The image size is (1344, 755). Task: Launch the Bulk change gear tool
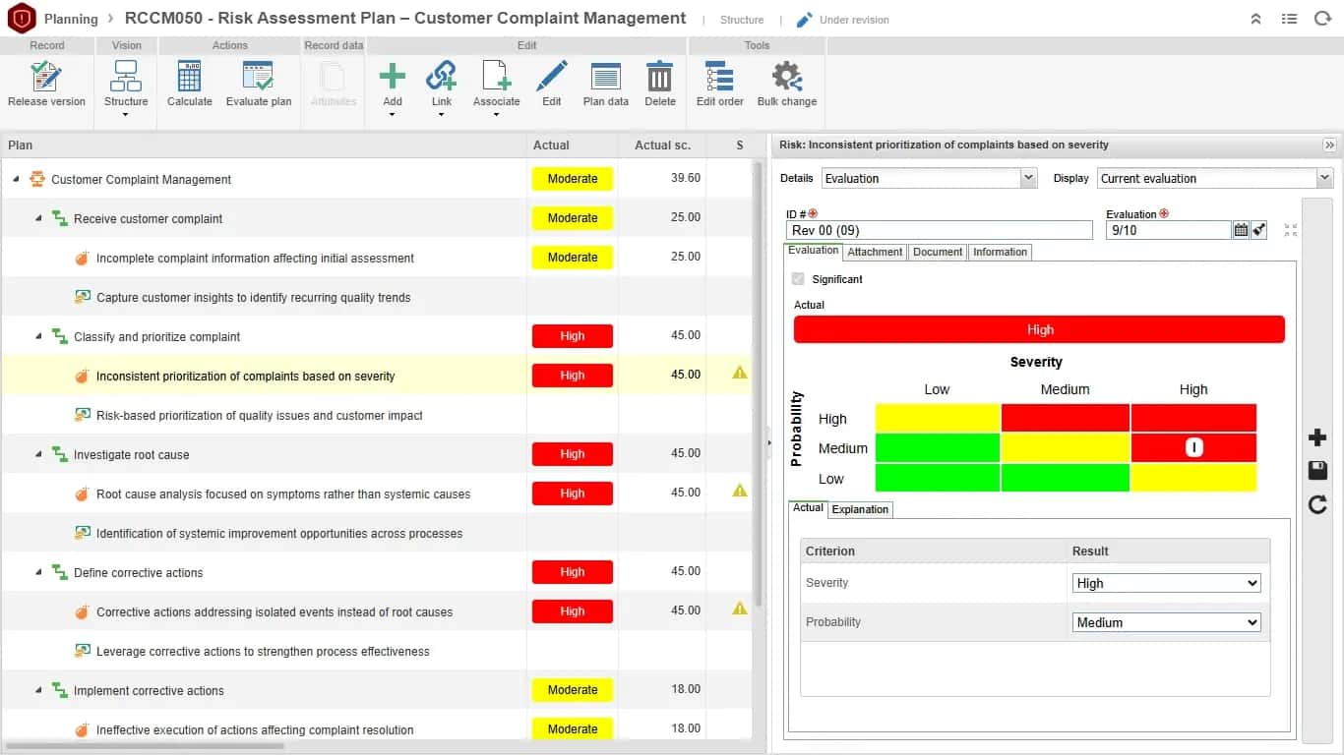pyautogui.click(x=787, y=77)
